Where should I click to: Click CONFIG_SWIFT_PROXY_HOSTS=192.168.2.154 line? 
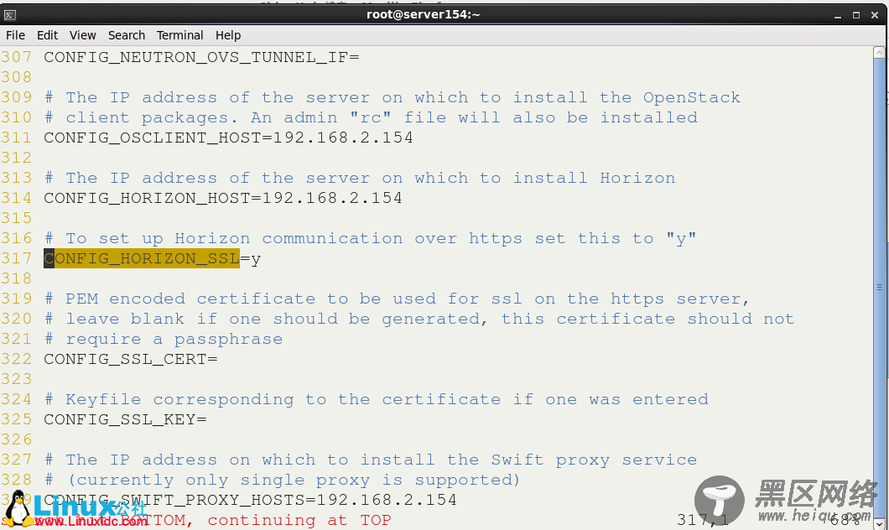click(250, 500)
